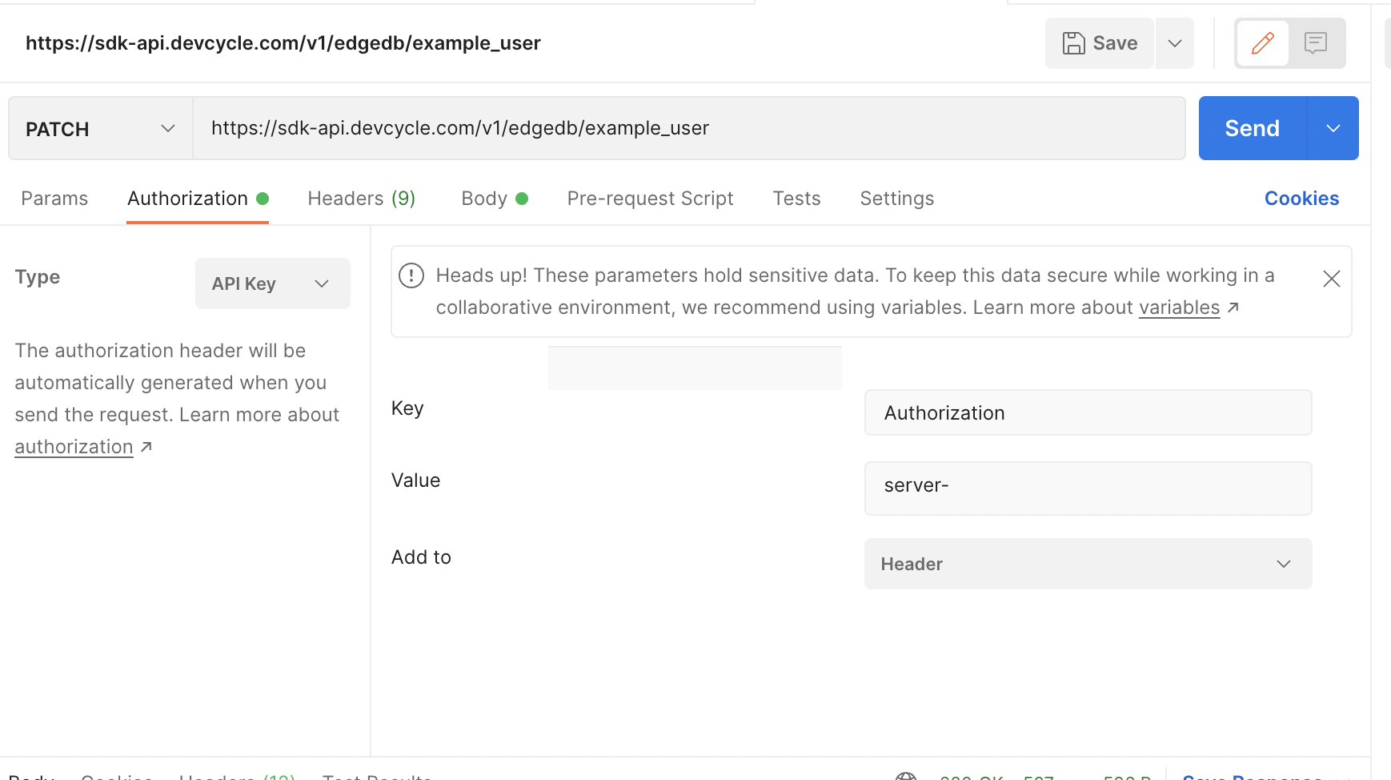Send the PATCH request

click(1252, 129)
